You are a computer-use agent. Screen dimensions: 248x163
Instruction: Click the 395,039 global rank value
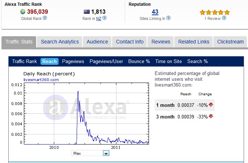[x=38, y=12]
